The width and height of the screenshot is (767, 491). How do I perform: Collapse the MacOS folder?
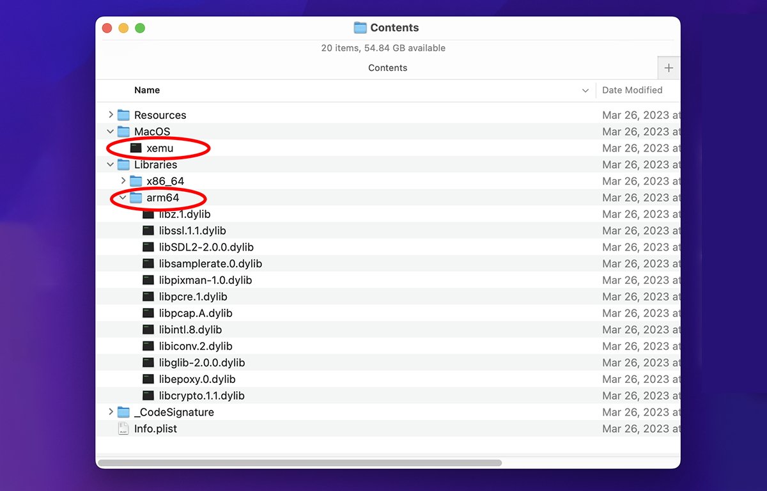[x=111, y=132]
